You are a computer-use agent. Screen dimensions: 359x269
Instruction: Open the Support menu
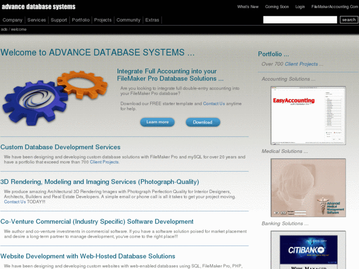click(x=59, y=20)
